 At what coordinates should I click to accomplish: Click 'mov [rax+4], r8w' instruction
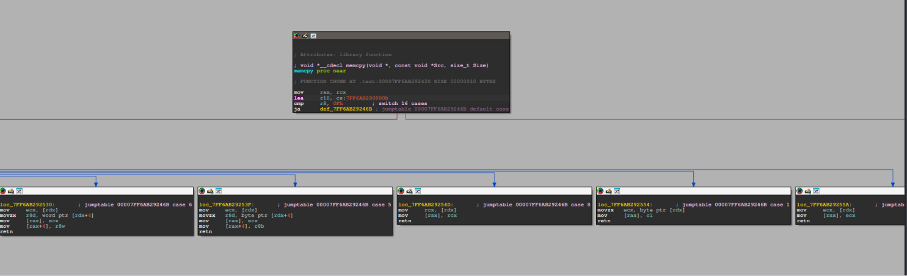[x=32, y=227]
